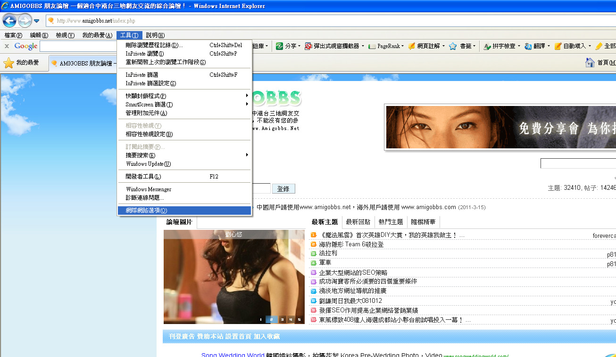Open the recent pages dropdown arrow
The image size is (616, 357).
click(36, 21)
